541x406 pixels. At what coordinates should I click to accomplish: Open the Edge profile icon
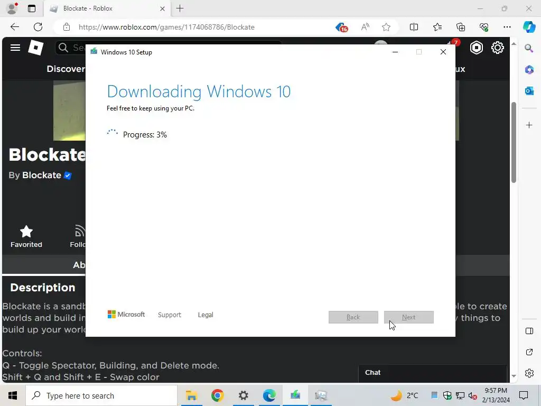(x=12, y=8)
